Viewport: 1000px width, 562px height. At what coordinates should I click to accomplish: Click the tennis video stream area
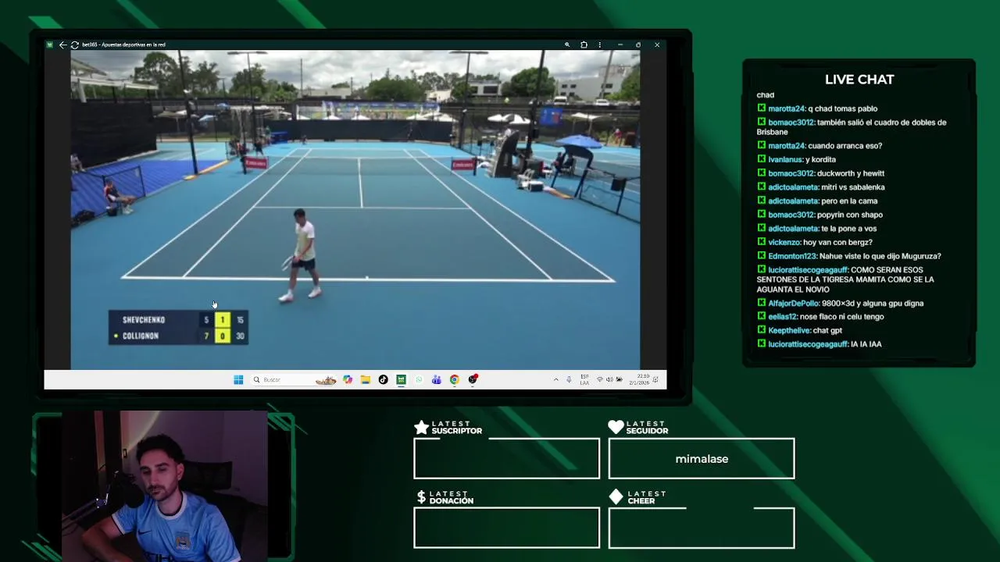pyautogui.click(x=355, y=208)
